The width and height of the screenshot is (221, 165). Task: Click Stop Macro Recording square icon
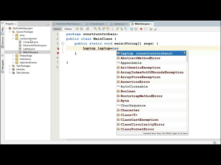click(x=145, y=29)
